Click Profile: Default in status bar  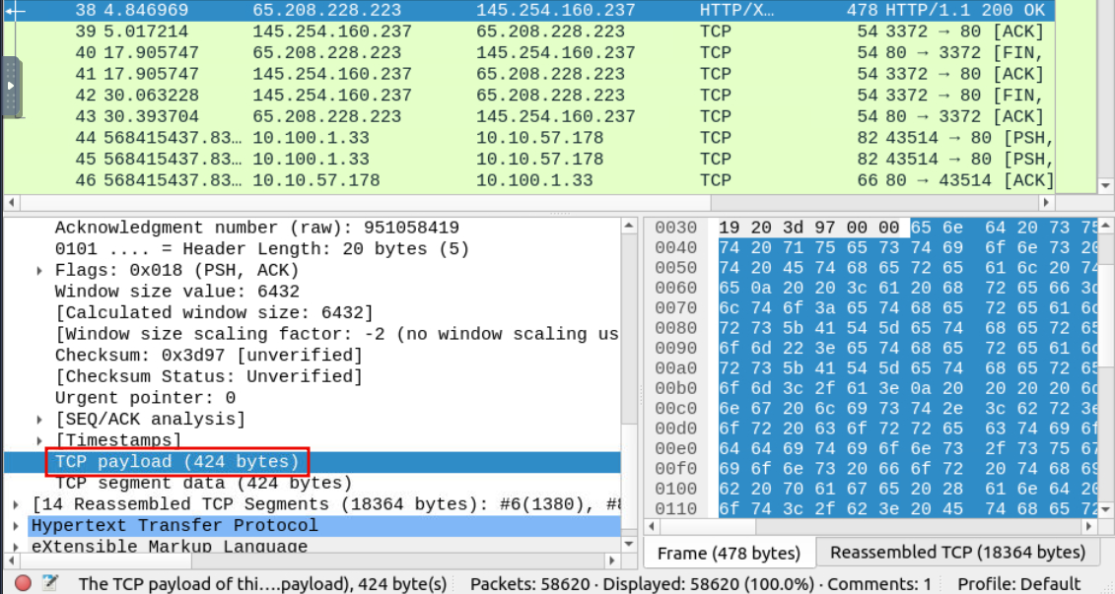coord(1018,583)
